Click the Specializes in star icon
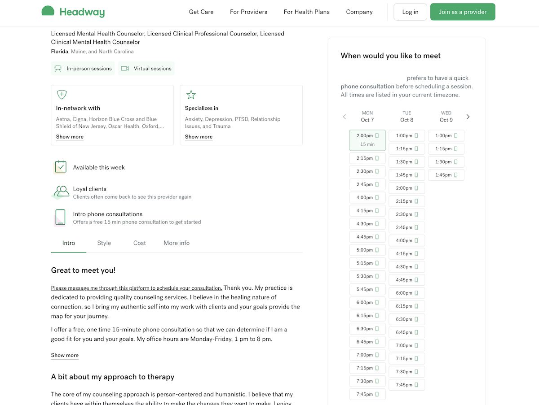Screen dimensions: 539x405 pos(191,95)
